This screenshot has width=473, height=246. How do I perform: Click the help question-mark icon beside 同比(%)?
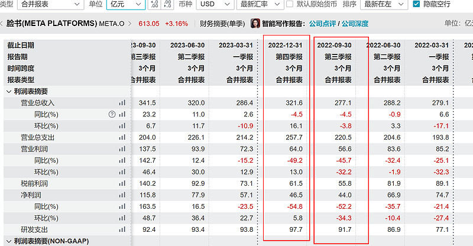[x=112, y=114]
